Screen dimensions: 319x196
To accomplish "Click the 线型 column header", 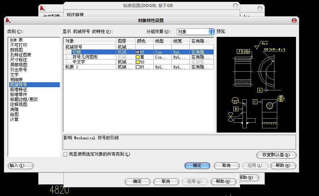I will point(163,41).
